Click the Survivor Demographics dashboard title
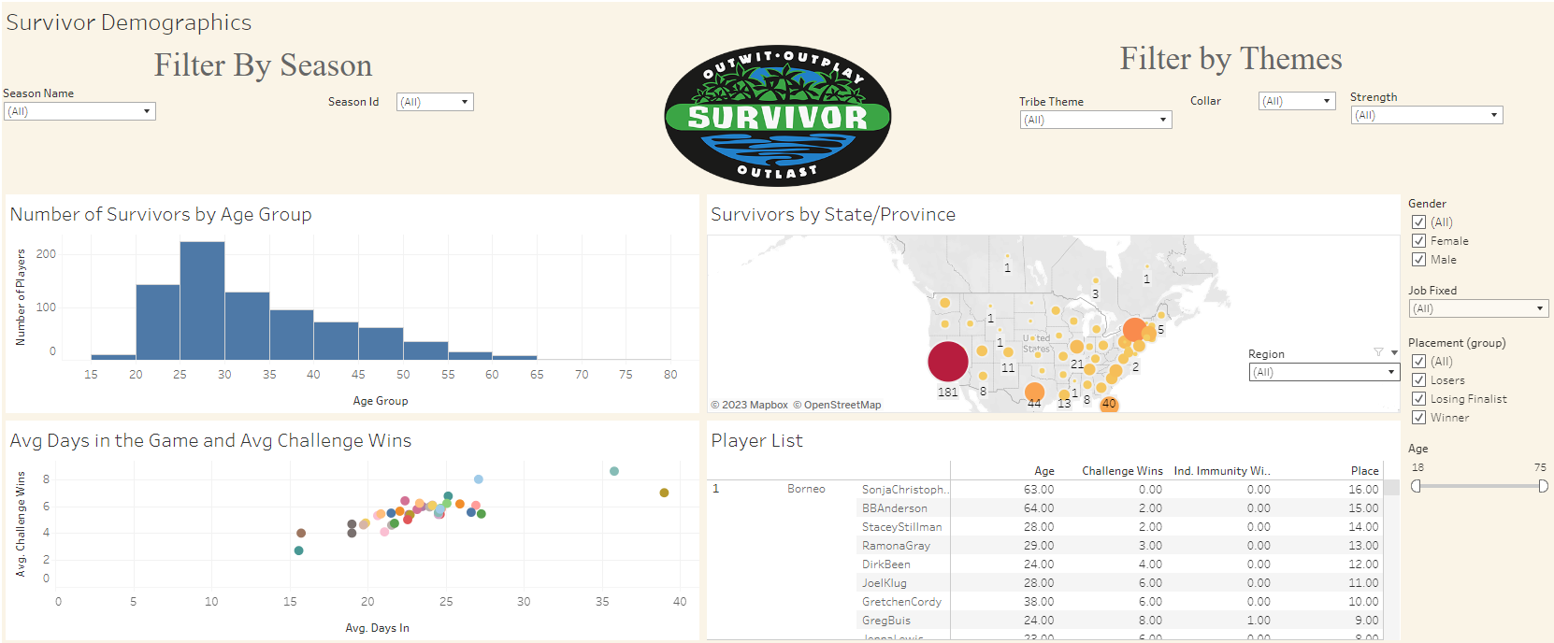This screenshot has height=643, width=1554. tap(129, 22)
